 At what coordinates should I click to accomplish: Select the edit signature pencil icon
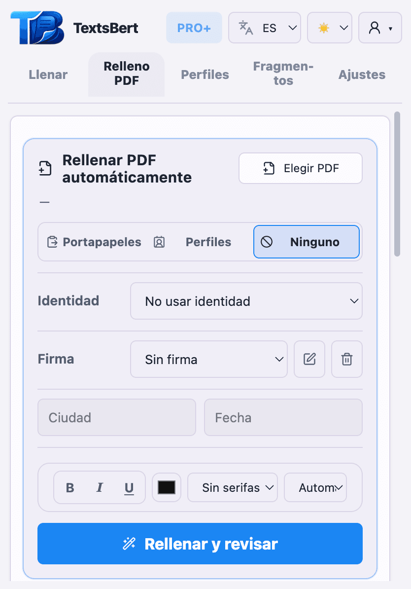click(309, 359)
